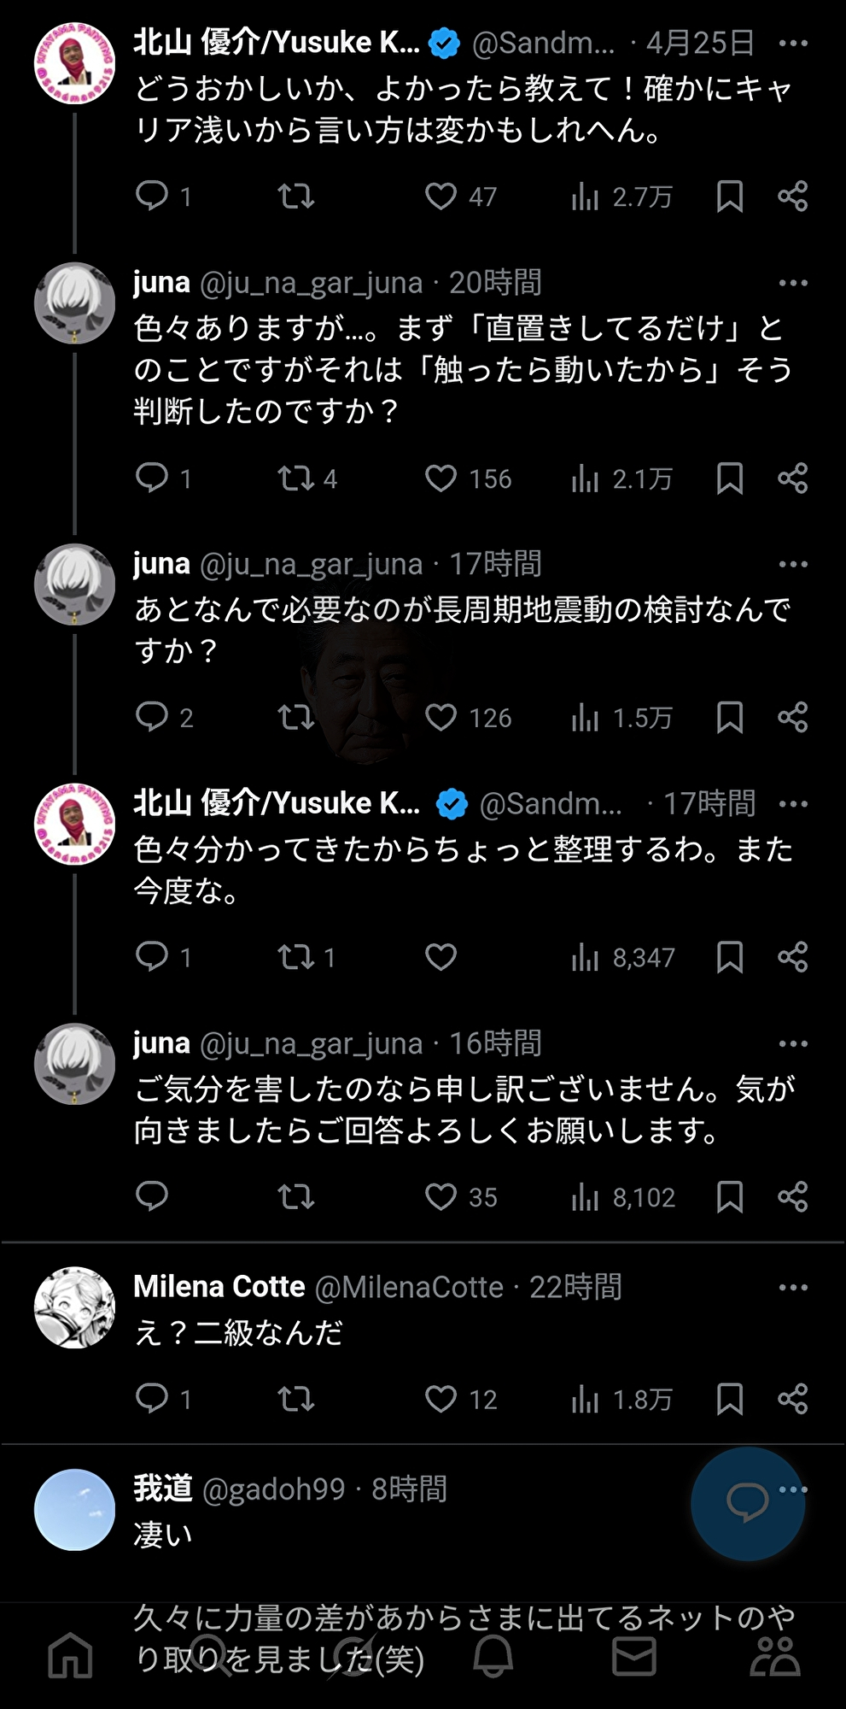Retweet juna's tweet with 4 reposts
Screen dimensions: 846x1709
pos(296,479)
